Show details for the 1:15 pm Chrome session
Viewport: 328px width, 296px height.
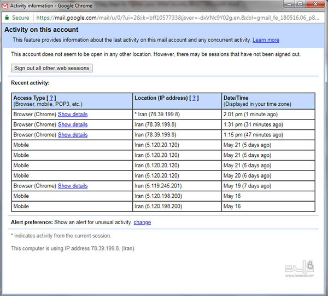[x=73, y=135]
